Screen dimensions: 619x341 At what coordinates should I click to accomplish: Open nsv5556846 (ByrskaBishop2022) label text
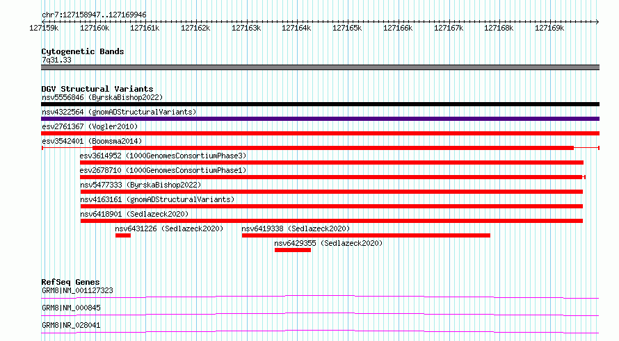[102, 97]
